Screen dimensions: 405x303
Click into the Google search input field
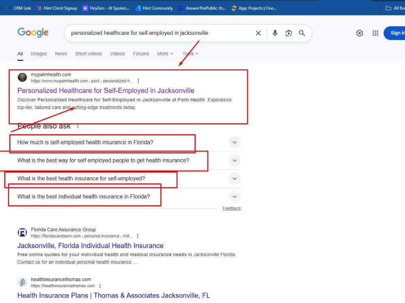click(x=160, y=33)
